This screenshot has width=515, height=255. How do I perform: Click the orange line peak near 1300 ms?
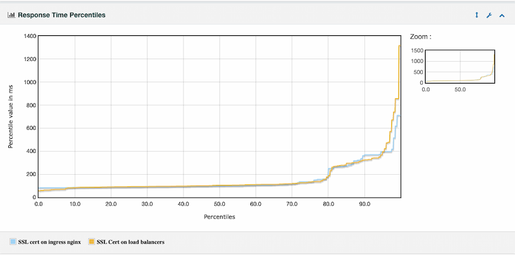[399, 46]
